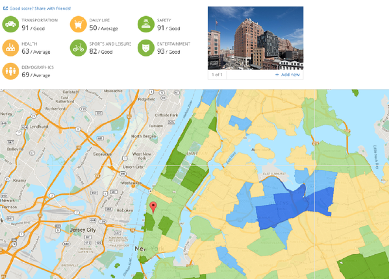The width and height of the screenshot is (389, 279).
Task: Open the building photo thumbnail
Action: click(x=255, y=38)
